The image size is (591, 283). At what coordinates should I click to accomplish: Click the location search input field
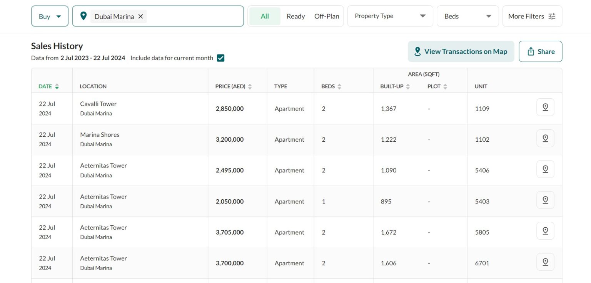point(192,16)
